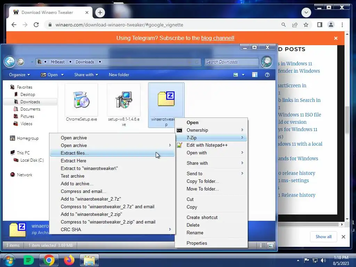Image resolution: width=356 pixels, height=267 pixels.
Task: Bookmark this page with the star icon
Action: coord(306,25)
